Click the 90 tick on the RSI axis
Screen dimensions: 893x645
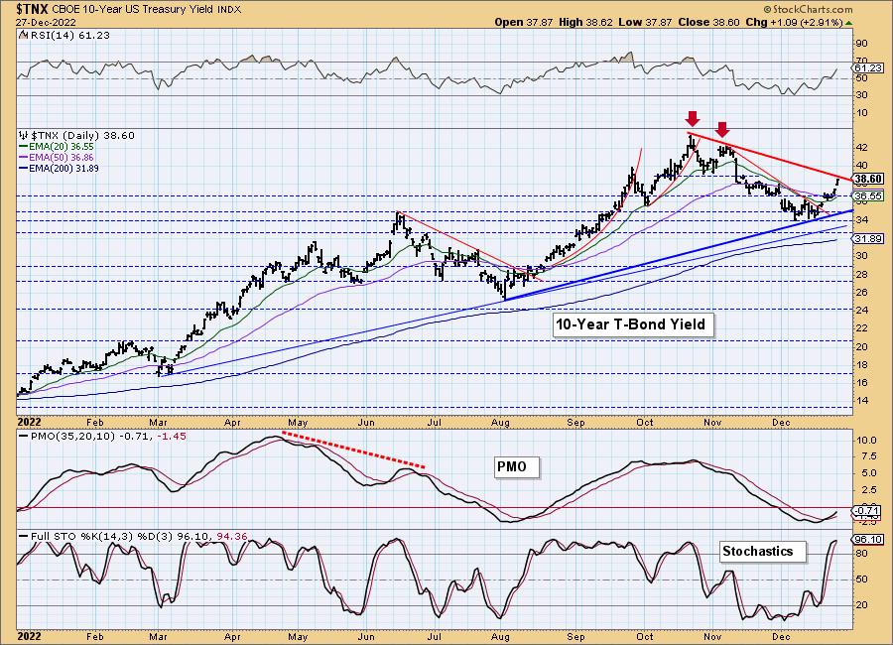point(861,44)
